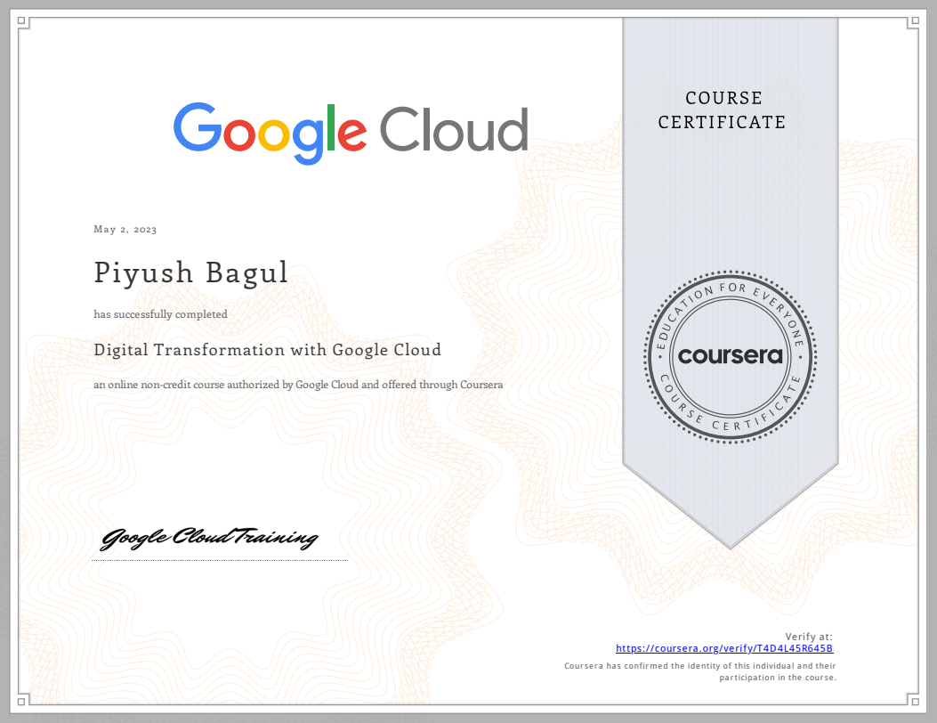937x723 pixels.
Task: Click the "has successfully completed" text
Action: [160, 314]
